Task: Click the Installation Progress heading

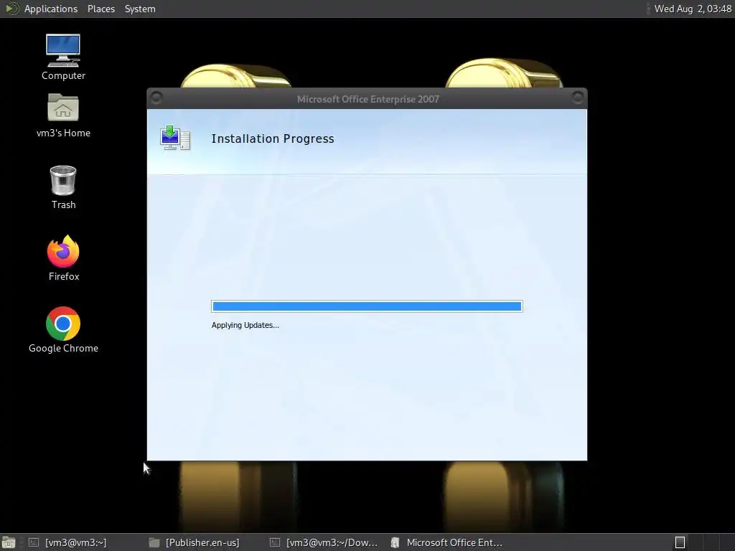Action: [x=273, y=138]
